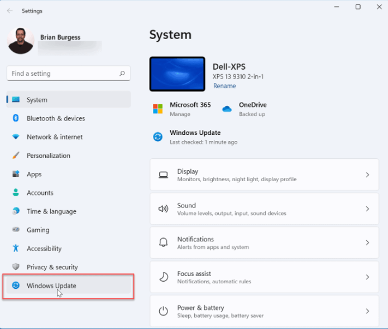Maximize the Settings window
The width and height of the screenshot is (388, 329).
pos(358,7)
